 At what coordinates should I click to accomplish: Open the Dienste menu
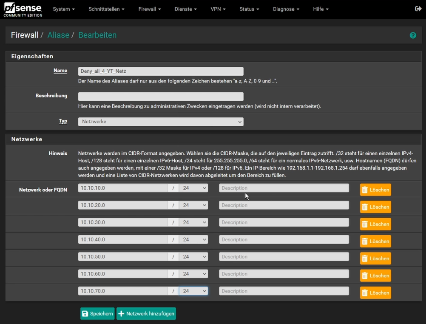coord(186,9)
